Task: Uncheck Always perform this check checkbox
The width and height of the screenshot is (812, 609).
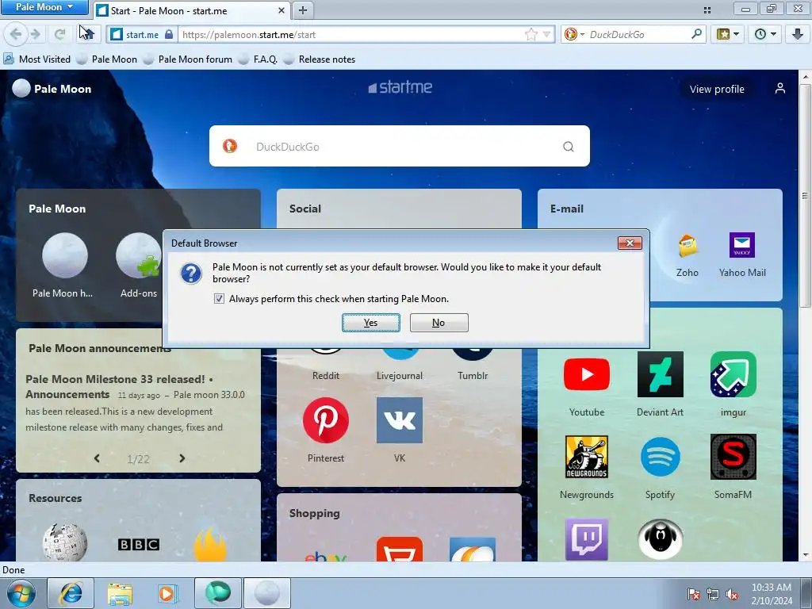Action: pos(219,299)
